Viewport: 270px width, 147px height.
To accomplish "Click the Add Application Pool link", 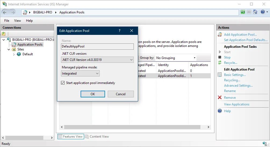I will click(240, 35).
